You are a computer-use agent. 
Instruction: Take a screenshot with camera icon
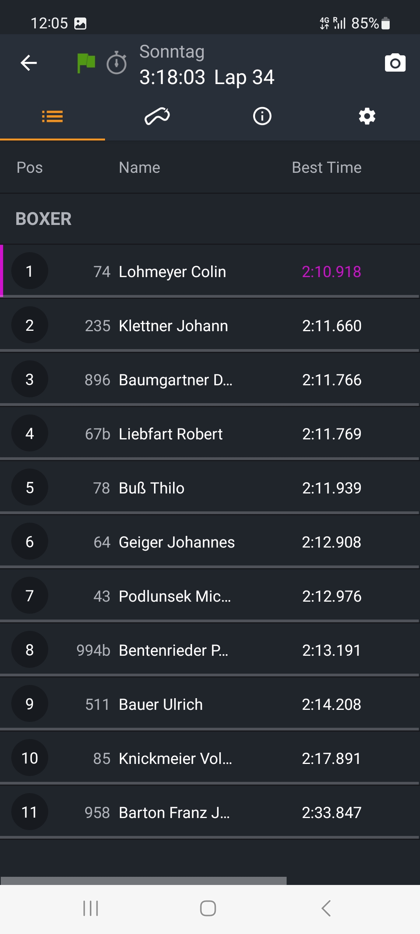coord(395,63)
